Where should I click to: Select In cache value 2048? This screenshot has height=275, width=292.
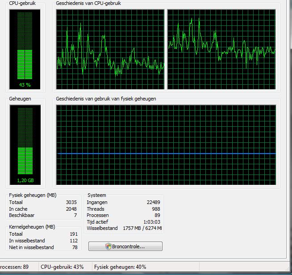[x=71, y=209]
